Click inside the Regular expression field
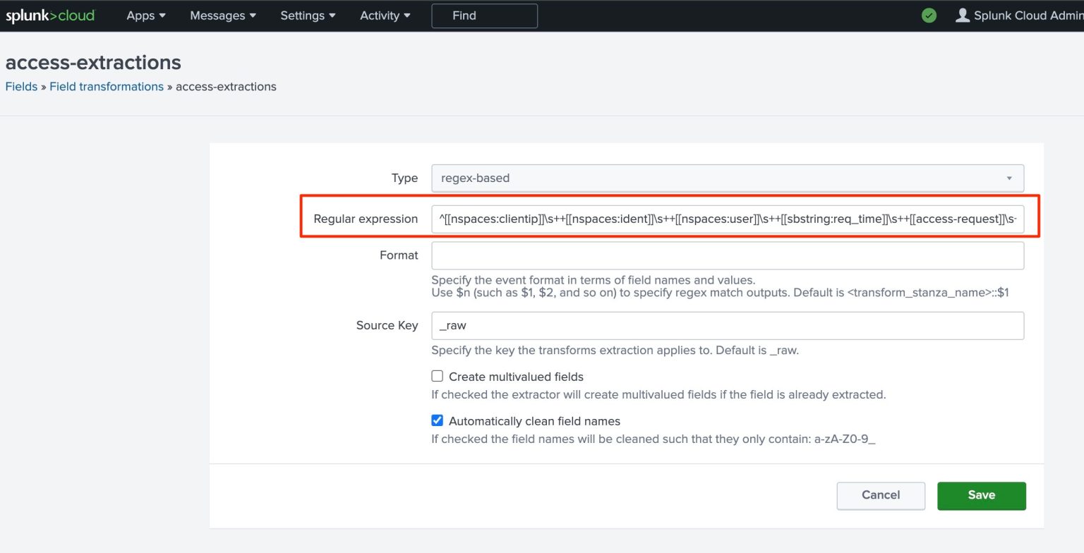Screen dimensions: 1084x553 point(727,219)
